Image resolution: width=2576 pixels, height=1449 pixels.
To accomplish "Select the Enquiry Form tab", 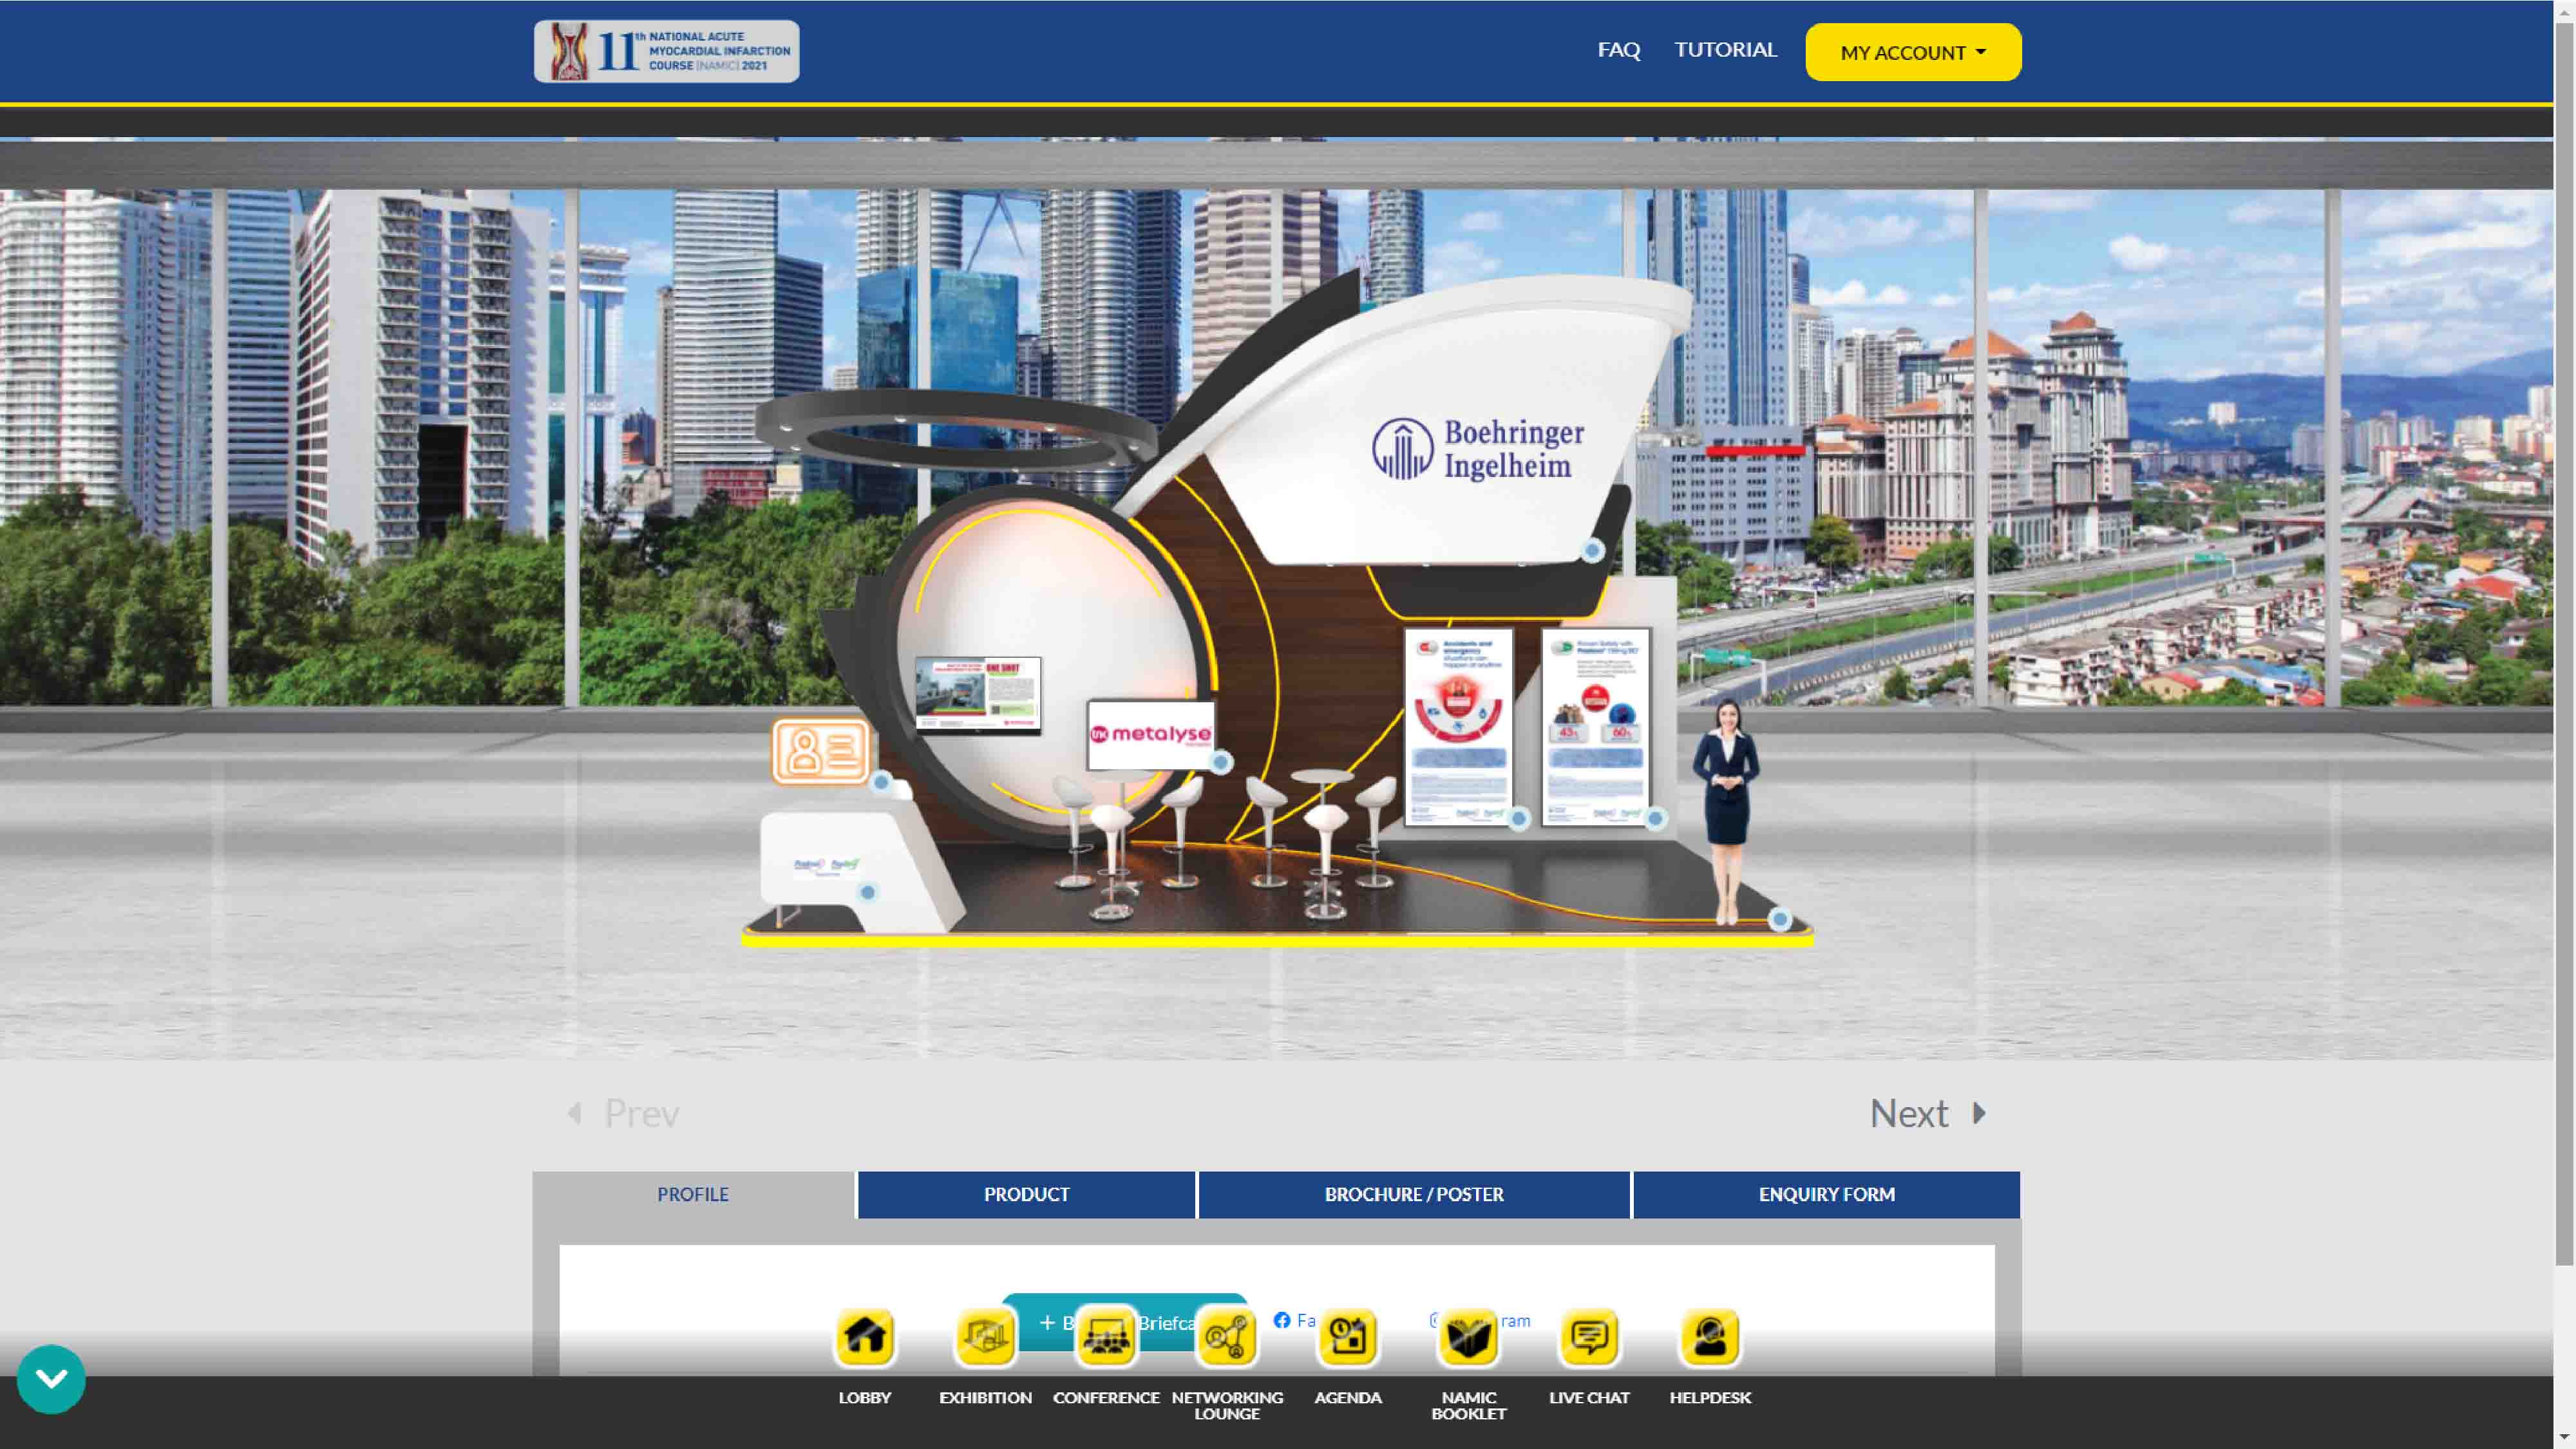I will pyautogui.click(x=1826, y=1194).
